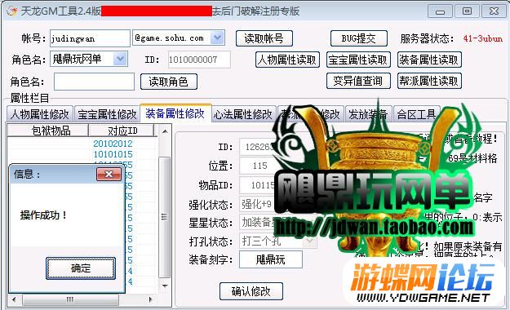This screenshot has width=510, height=310.
Task: Open the 打孔状态 dropdown arrow
Action: click(x=309, y=241)
